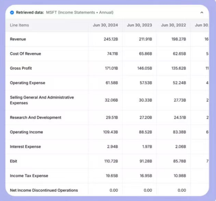Click SG&A value 27.73B
216x201 pixels.
pos(180,100)
